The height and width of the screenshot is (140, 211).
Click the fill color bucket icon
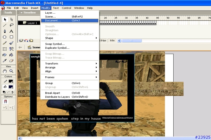pyautogui.click(x=5, y=87)
